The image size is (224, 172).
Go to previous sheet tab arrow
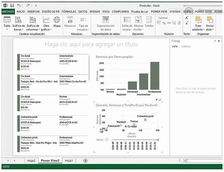(8, 161)
